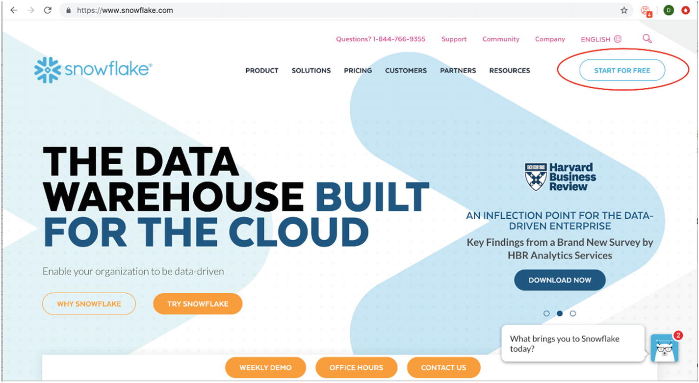Click the browser forward arrow
Image resolution: width=699 pixels, height=383 pixels.
click(31, 10)
